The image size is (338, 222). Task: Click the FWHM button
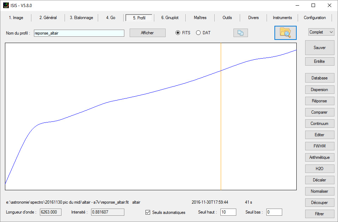pyautogui.click(x=320, y=146)
